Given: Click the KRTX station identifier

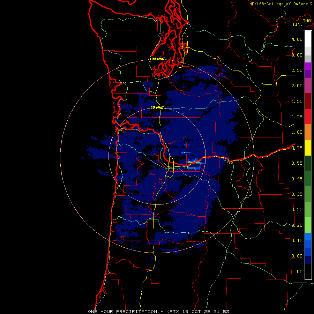Looking at the screenshot, I should (x=173, y=312).
